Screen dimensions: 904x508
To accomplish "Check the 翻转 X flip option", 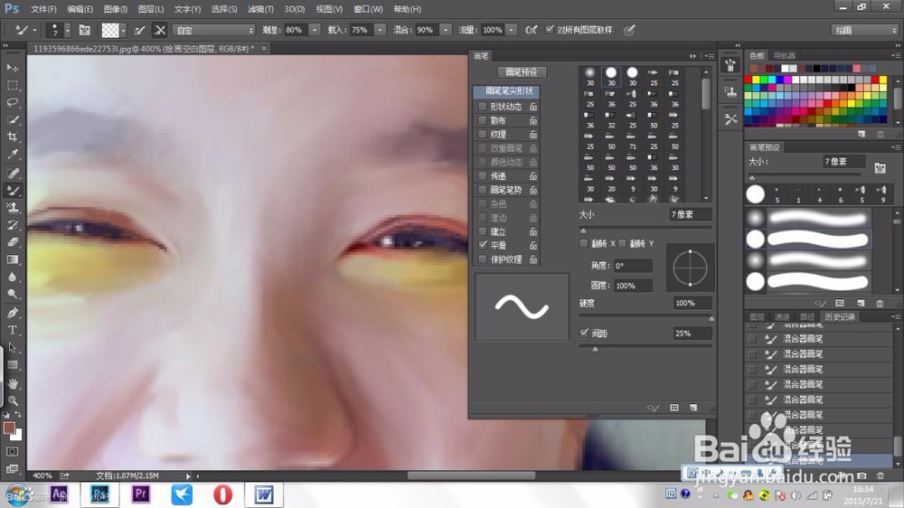I will [x=583, y=243].
